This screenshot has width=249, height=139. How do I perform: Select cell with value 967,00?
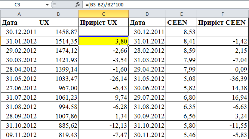click(58, 88)
